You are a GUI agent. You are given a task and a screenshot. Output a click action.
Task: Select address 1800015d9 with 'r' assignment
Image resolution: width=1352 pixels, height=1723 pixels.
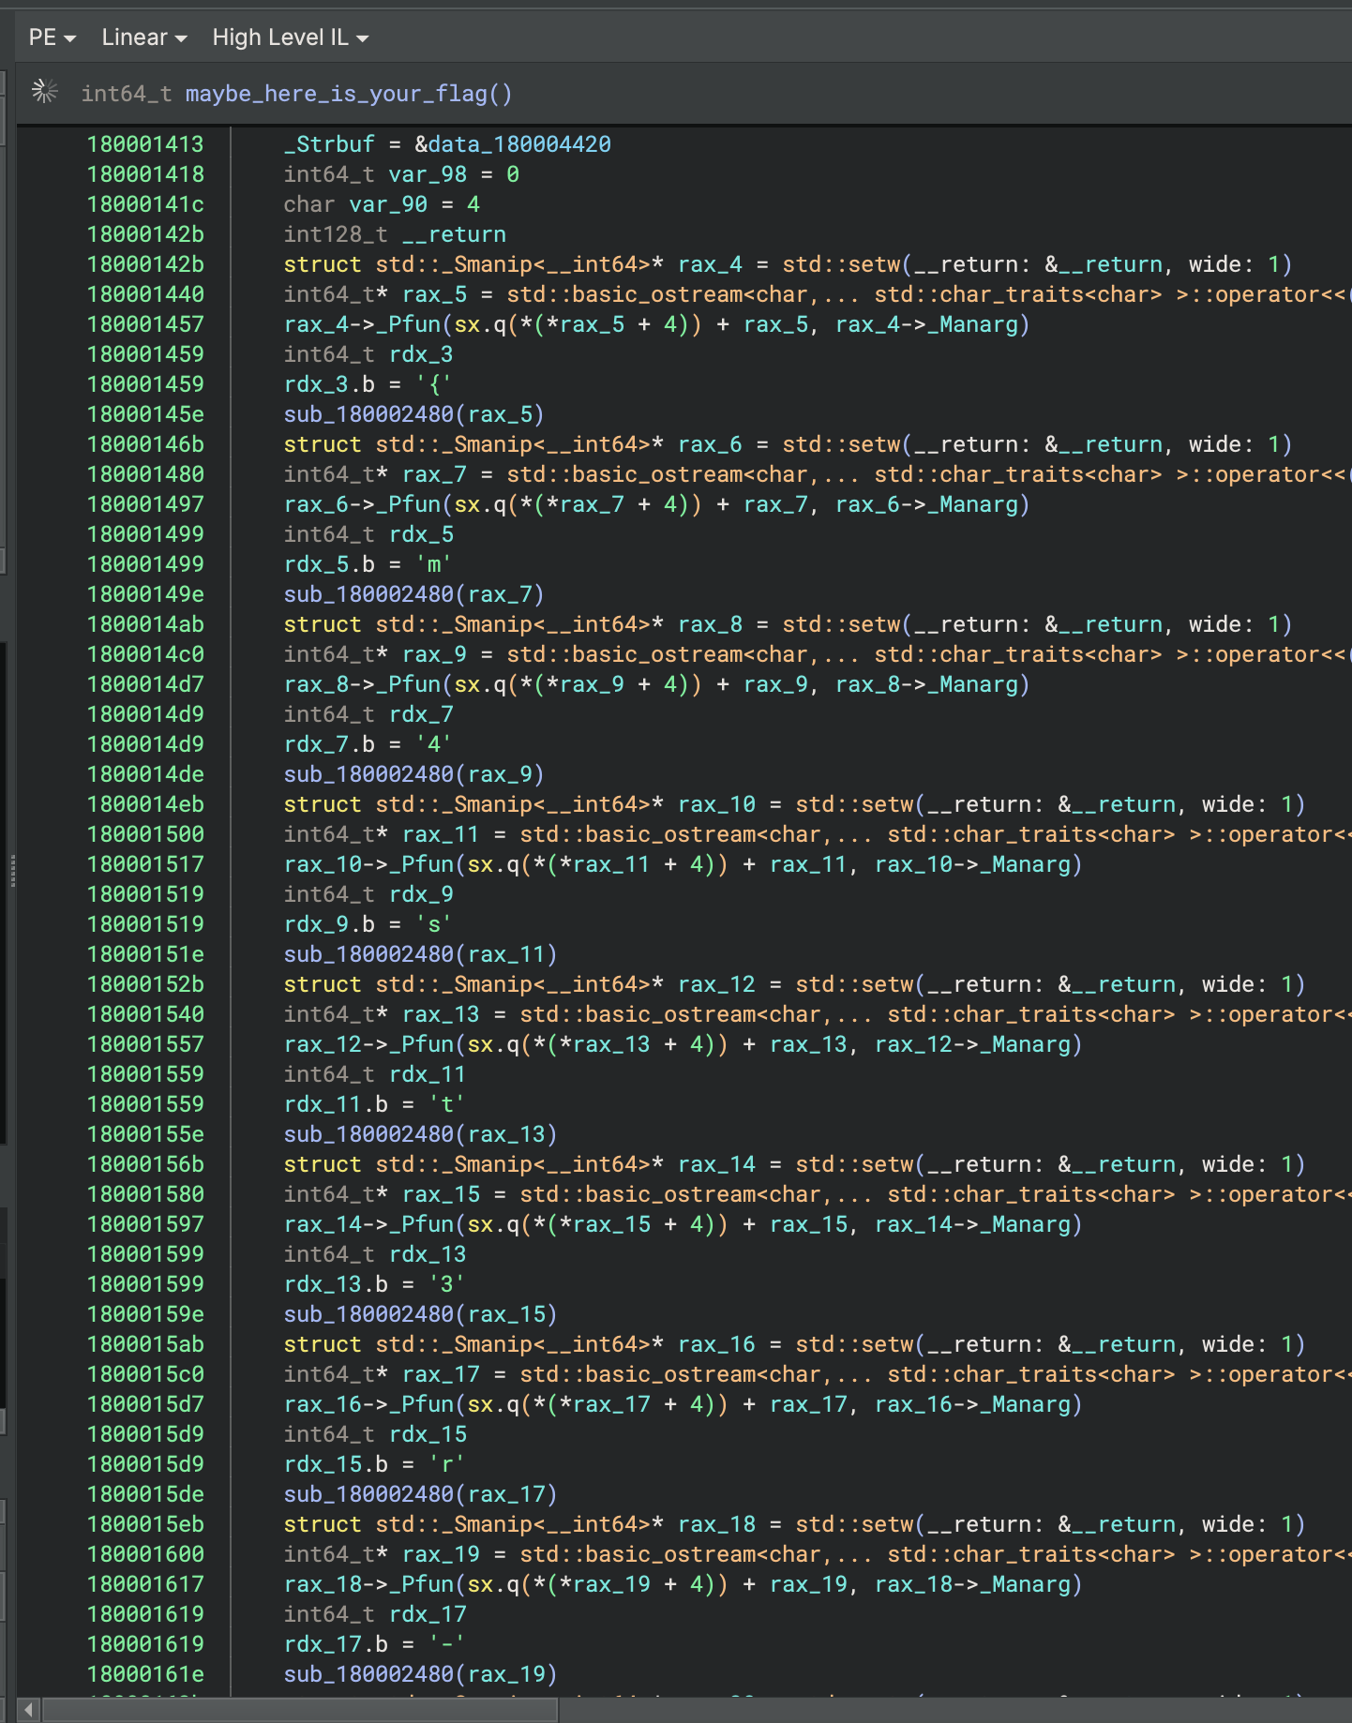145,1464
